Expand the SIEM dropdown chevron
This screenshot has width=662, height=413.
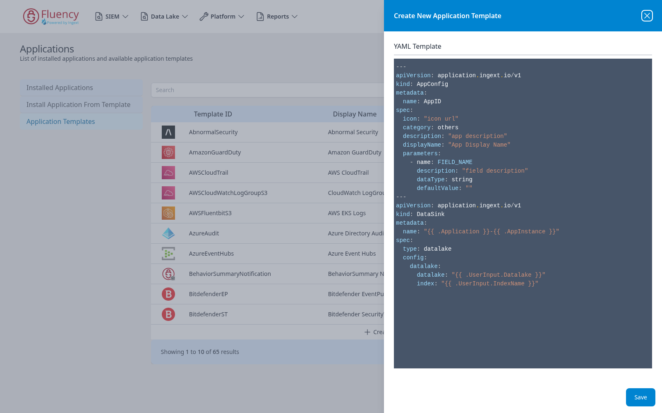(x=125, y=17)
